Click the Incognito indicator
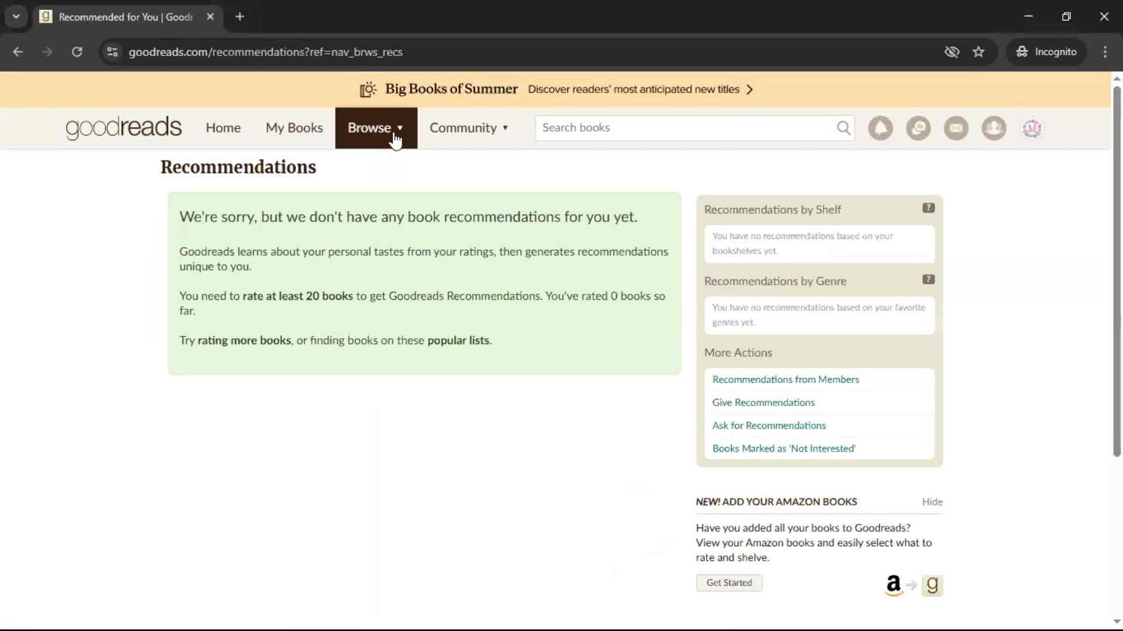The width and height of the screenshot is (1123, 631). [1046, 52]
